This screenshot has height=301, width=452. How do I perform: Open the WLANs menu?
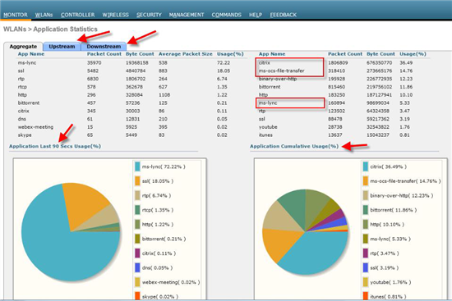coord(44,15)
